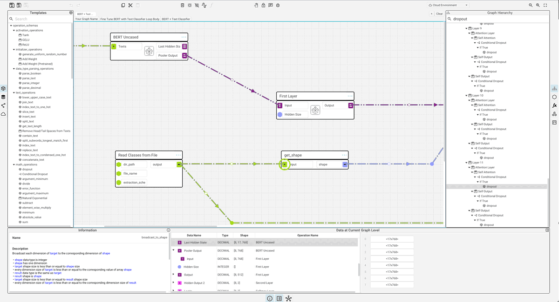Select the hand pan tool
Screen dimensions: 559x302
point(256,5)
